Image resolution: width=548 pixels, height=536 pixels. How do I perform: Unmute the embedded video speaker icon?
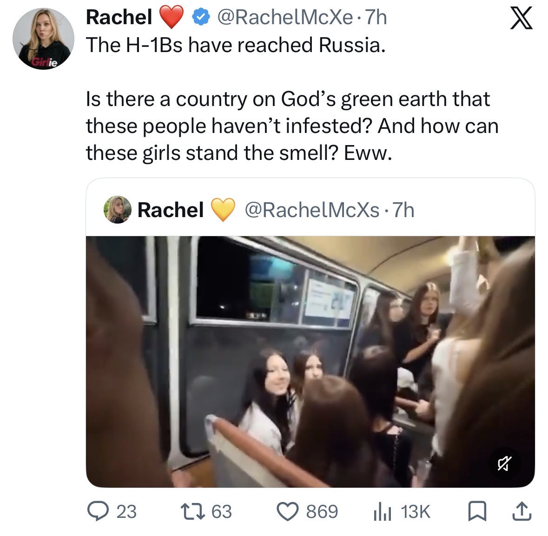coord(504,463)
